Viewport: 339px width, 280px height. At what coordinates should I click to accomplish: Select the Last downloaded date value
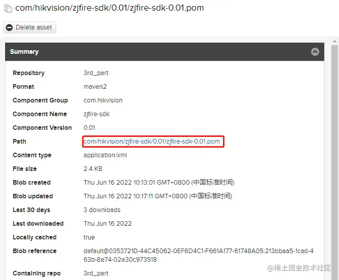(107, 224)
